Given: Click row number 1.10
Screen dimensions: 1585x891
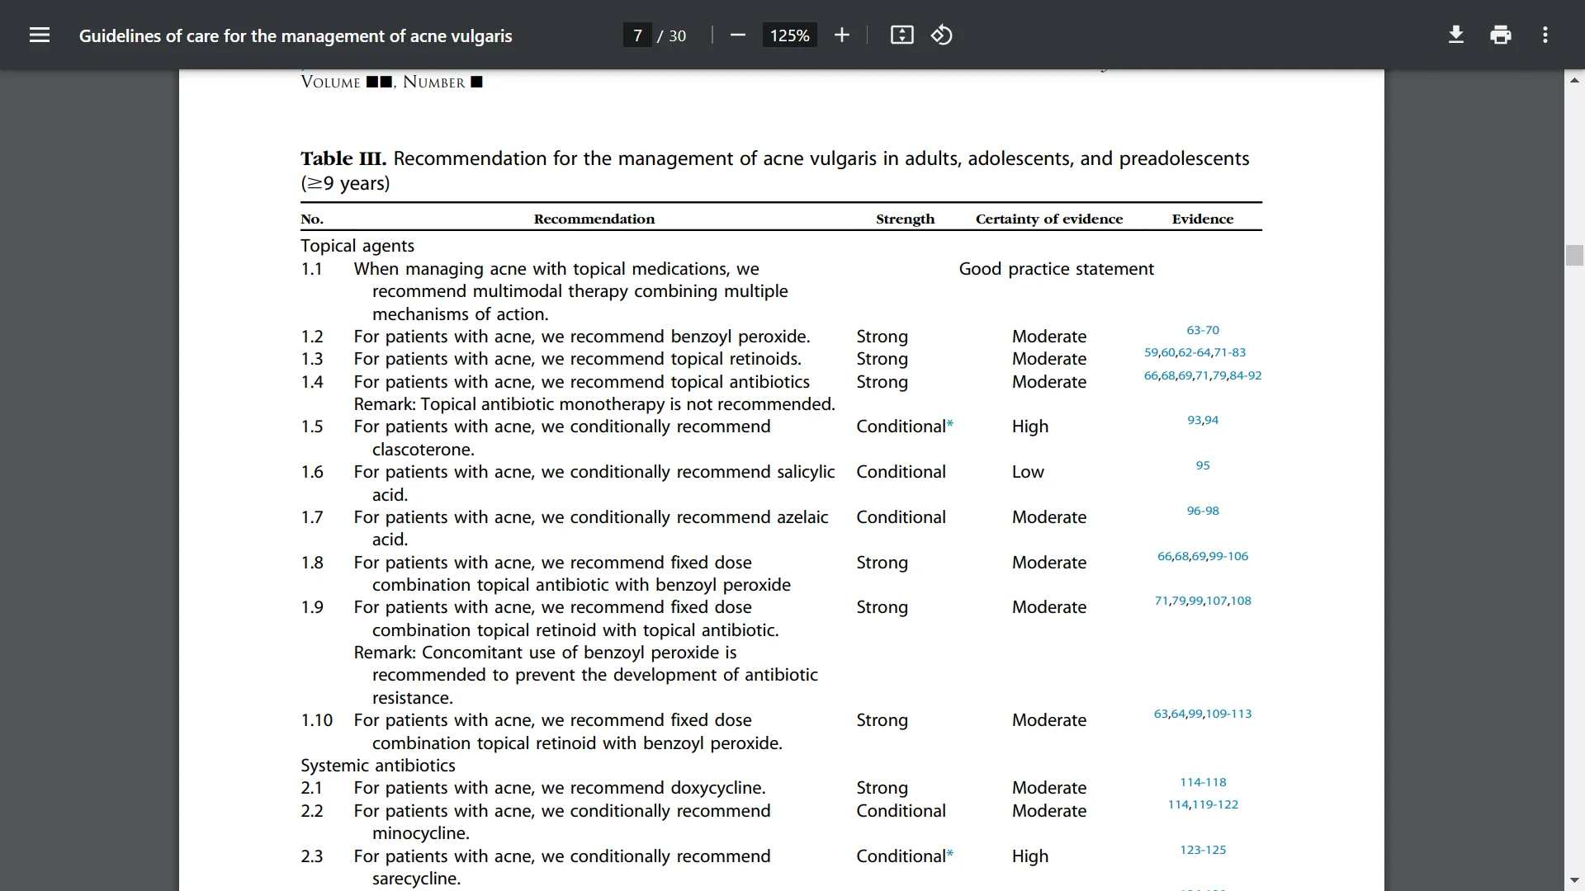Looking at the screenshot, I should tap(316, 720).
